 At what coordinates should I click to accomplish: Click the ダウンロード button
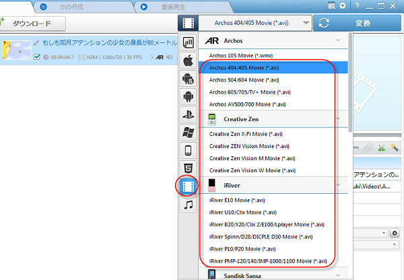pos(32,24)
